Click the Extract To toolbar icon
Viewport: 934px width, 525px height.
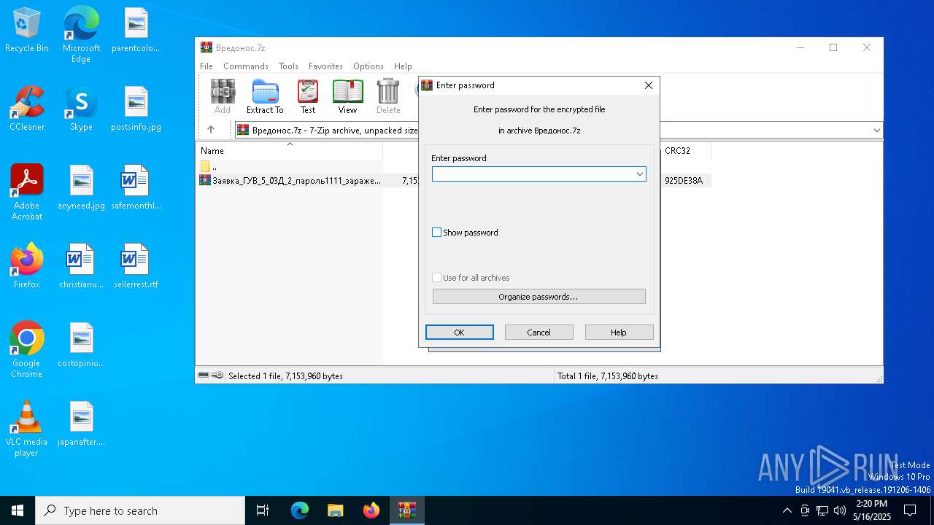tap(265, 97)
